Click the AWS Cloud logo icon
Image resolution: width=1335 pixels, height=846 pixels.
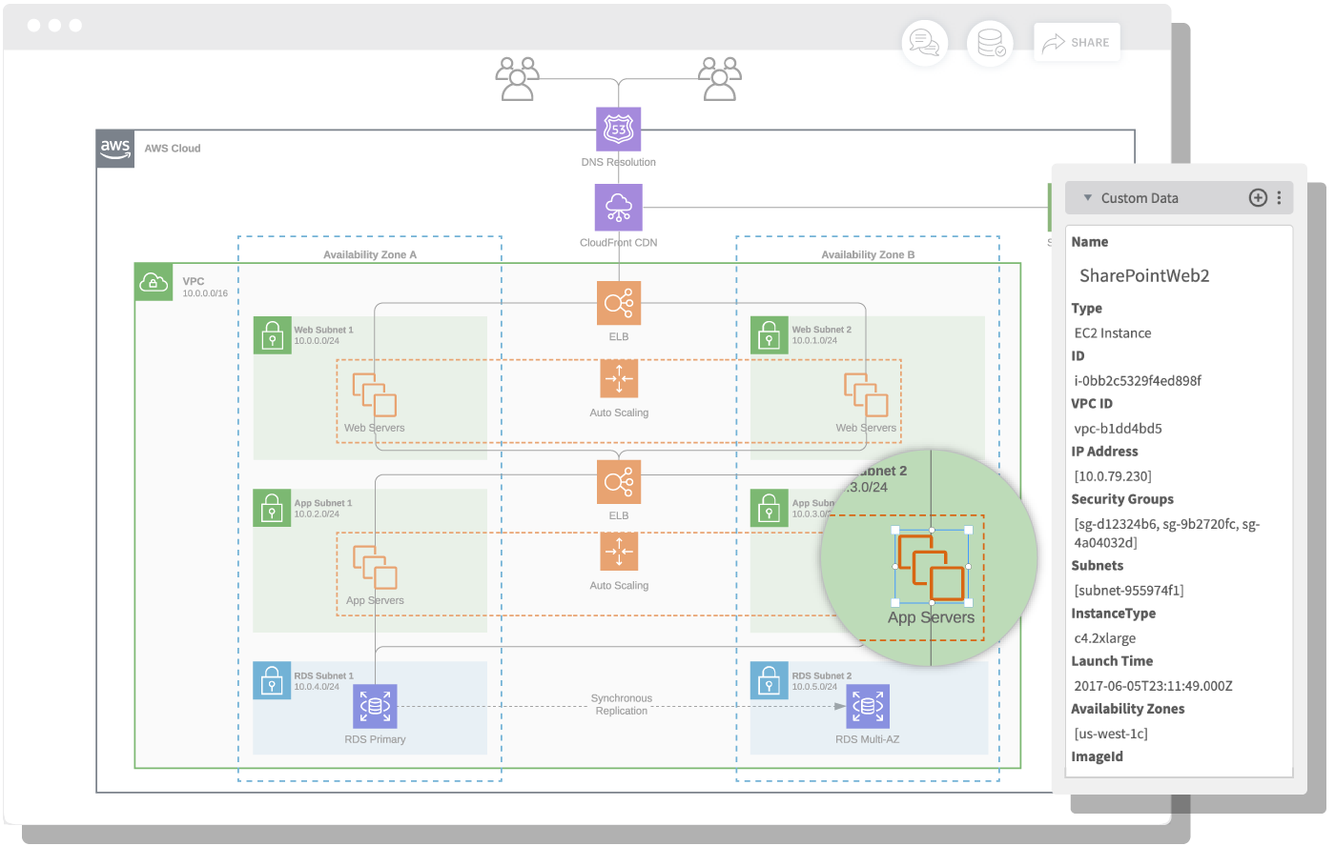click(115, 149)
